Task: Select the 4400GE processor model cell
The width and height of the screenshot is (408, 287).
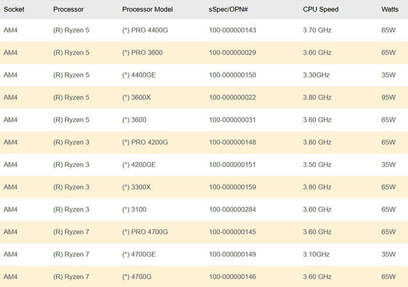Action: tap(139, 75)
